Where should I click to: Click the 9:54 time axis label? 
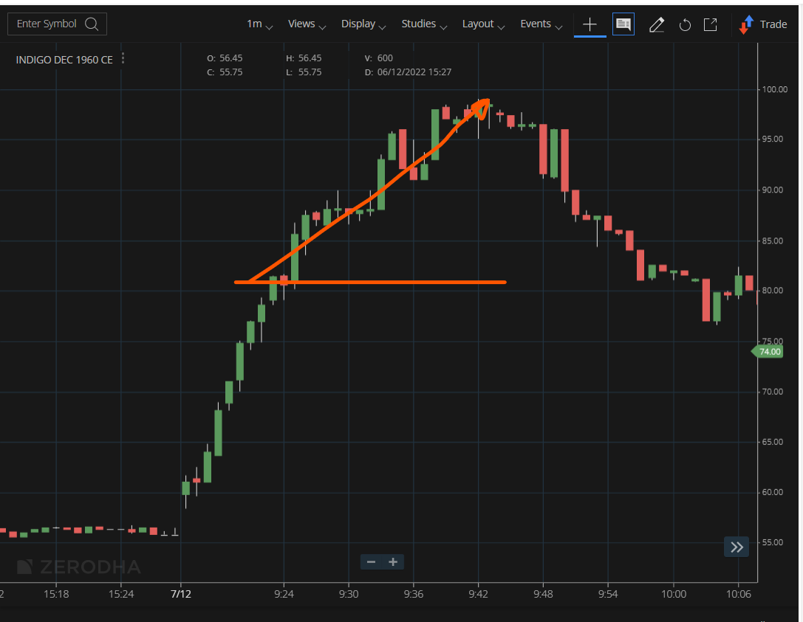point(608,595)
